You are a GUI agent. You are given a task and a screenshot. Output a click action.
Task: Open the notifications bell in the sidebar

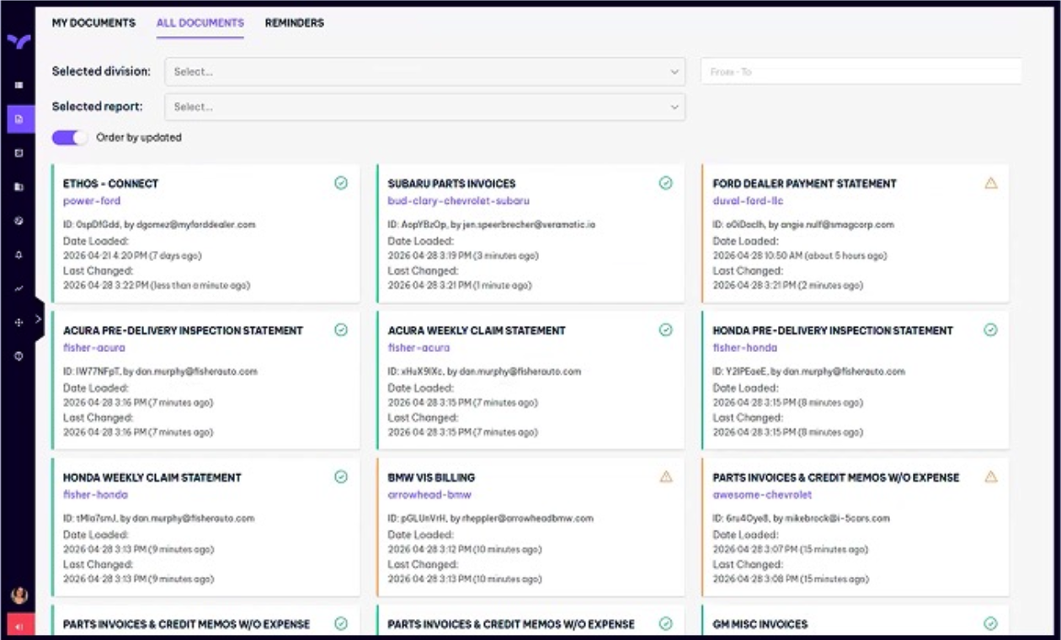19,254
